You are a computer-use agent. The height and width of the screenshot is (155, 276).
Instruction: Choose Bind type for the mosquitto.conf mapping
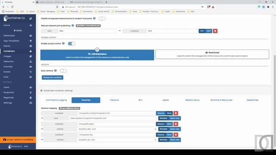169,113
